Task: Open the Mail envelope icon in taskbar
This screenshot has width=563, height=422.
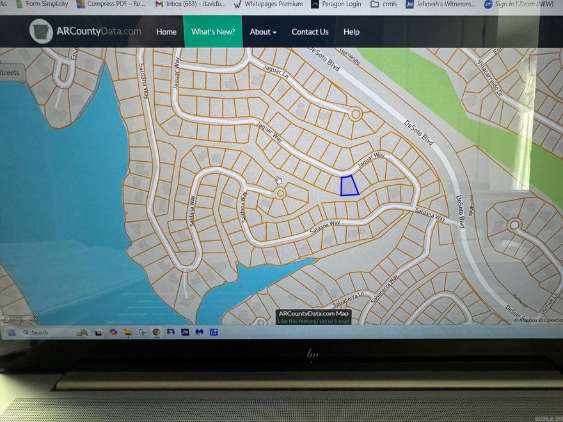Action: tap(171, 332)
